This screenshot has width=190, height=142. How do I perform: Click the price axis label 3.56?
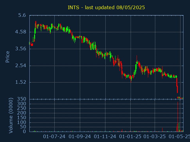point(20,49)
